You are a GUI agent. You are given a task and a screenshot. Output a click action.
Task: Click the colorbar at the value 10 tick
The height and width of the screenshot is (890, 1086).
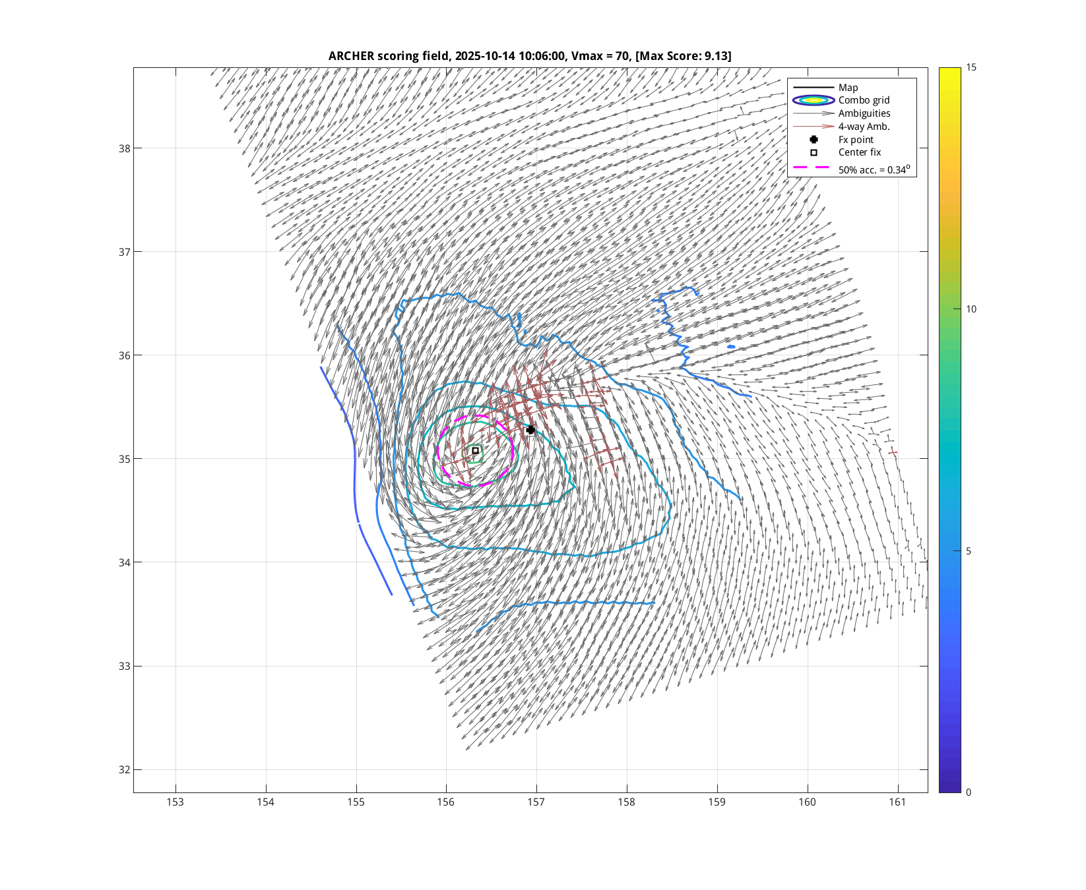(x=949, y=309)
